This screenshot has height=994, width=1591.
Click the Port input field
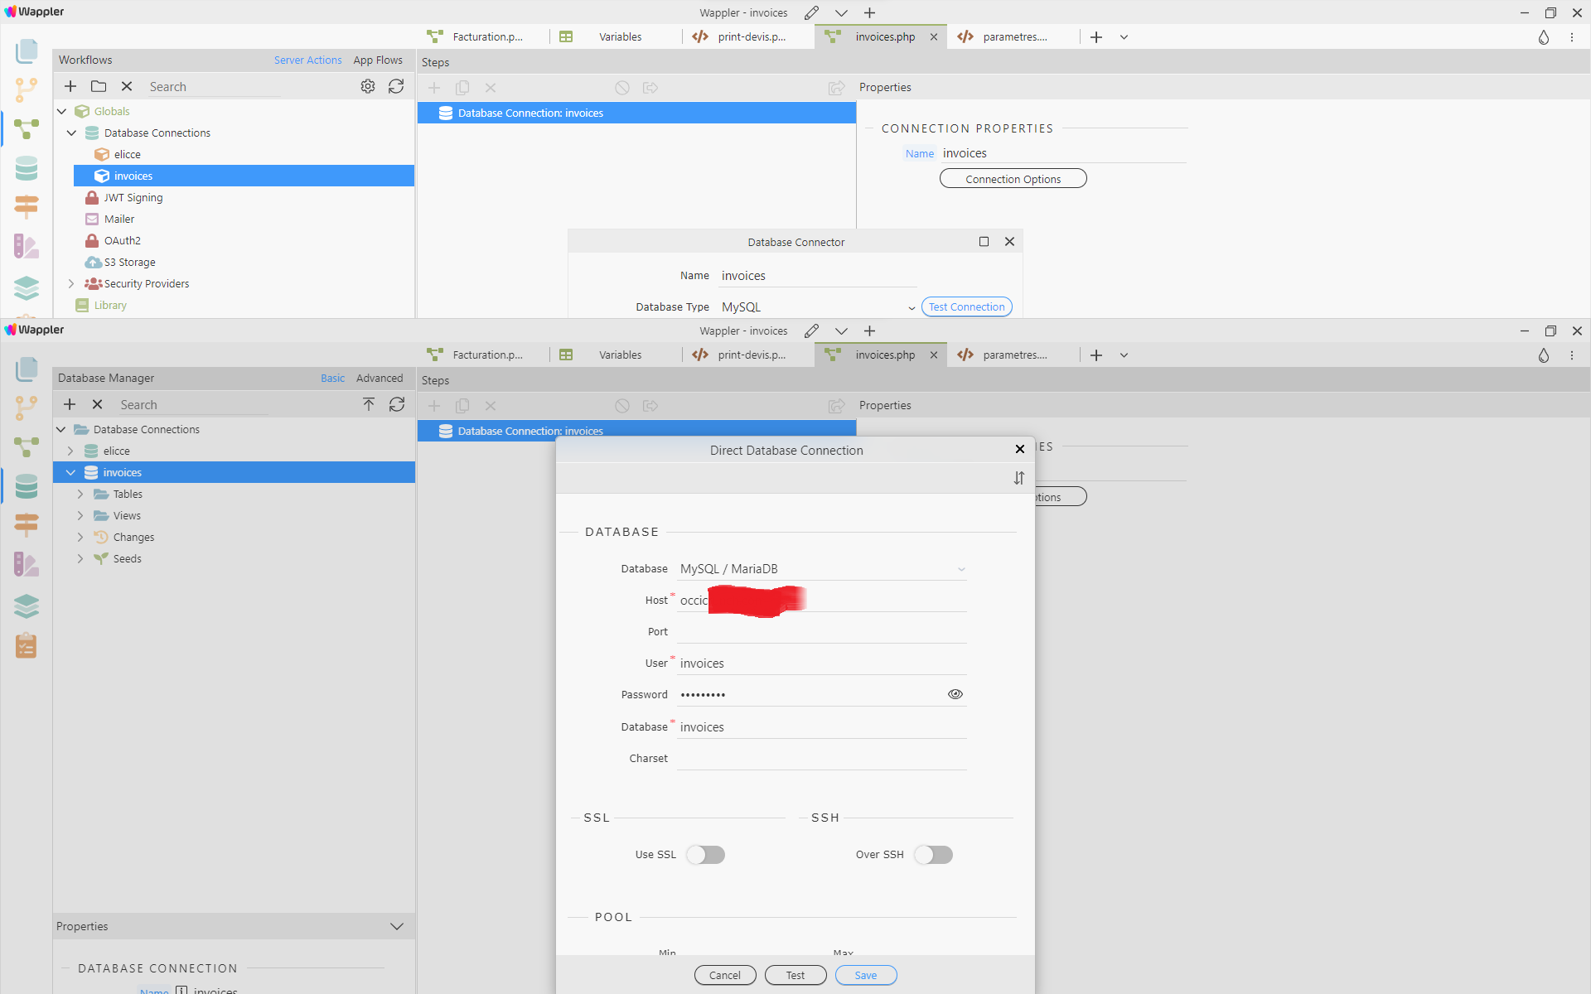(x=821, y=631)
